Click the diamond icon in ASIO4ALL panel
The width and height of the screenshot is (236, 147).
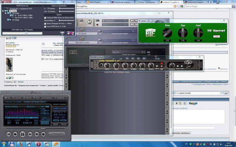coord(62,33)
